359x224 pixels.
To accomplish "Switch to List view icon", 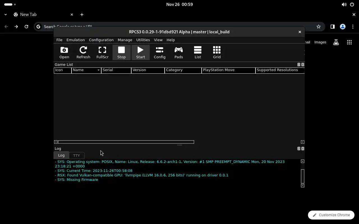I will [x=198, y=52].
